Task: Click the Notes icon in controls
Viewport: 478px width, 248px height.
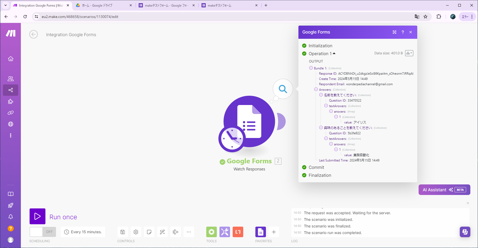Action: point(149,232)
